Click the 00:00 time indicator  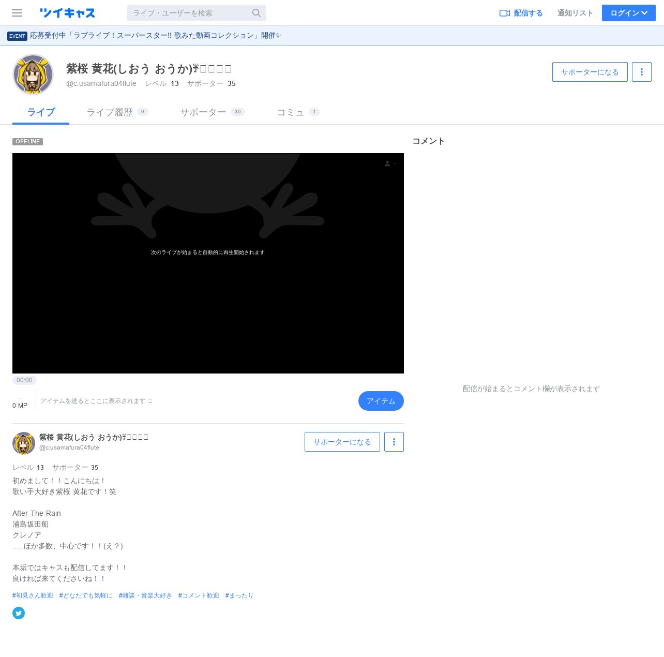coord(24,380)
